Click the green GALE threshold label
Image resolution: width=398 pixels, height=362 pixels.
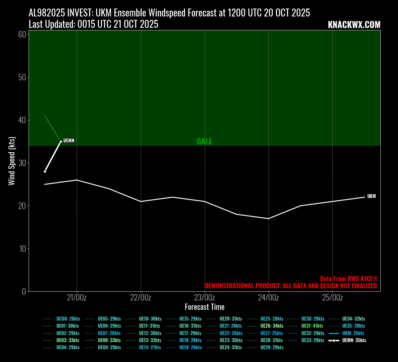[x=204, y=141]
